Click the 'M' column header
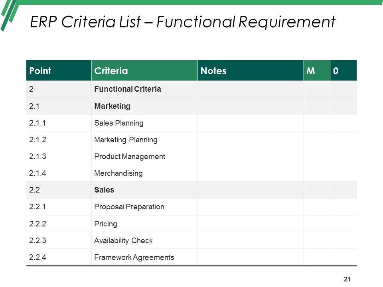 [310, 71]
